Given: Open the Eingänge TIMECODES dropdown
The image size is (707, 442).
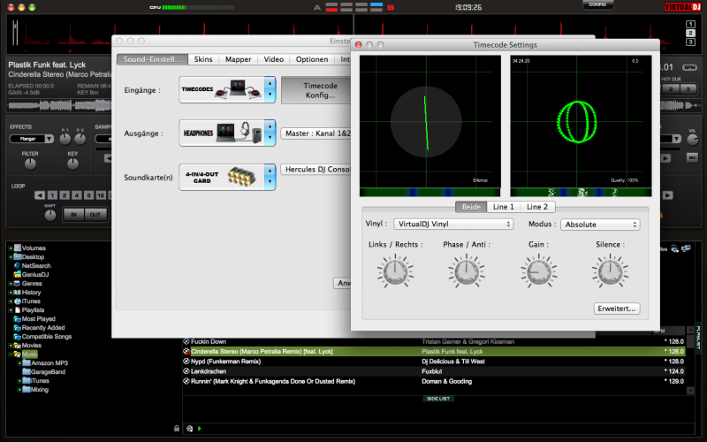Looking at the screenshot, I should (227, 90).
